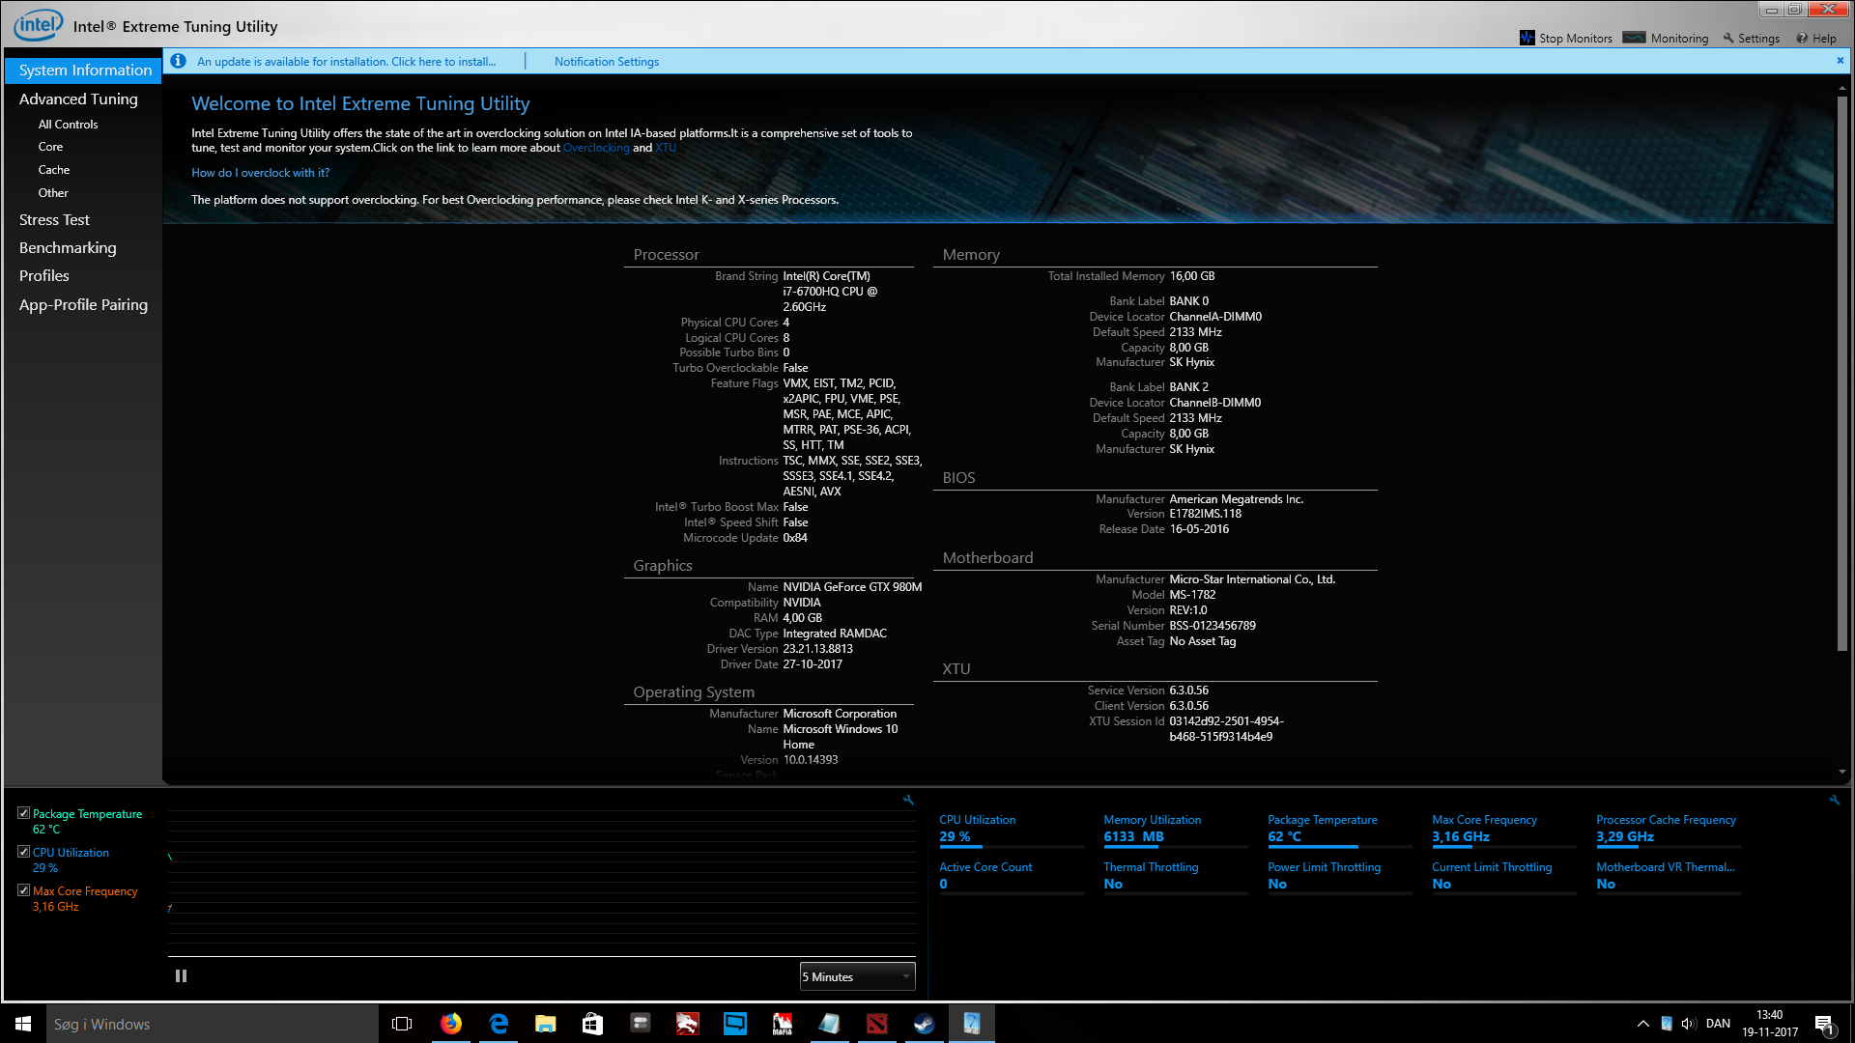1855x1043 pixels.
Task: Open Core tuning page
Action: tap(50, 147)
